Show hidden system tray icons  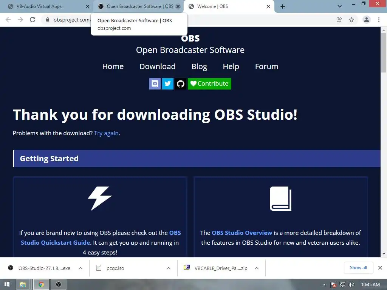coord(324,285)
